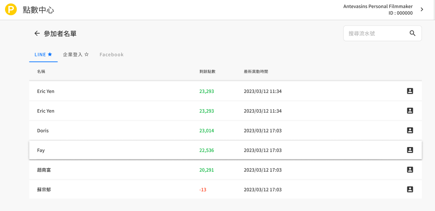Expand the account menu chevron
Image resolution: width=435 pixels, height=211 pixels.
(422, 10)
